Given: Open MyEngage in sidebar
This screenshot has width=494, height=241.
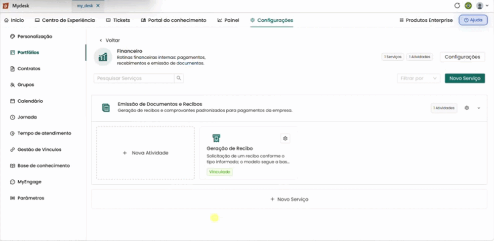Looking at the screenshot, I should point(26,182).
